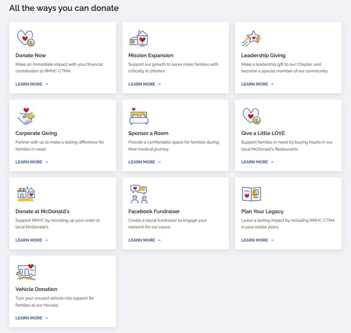Open Learn More under Corporate Giving

click(x=29, y=162)
